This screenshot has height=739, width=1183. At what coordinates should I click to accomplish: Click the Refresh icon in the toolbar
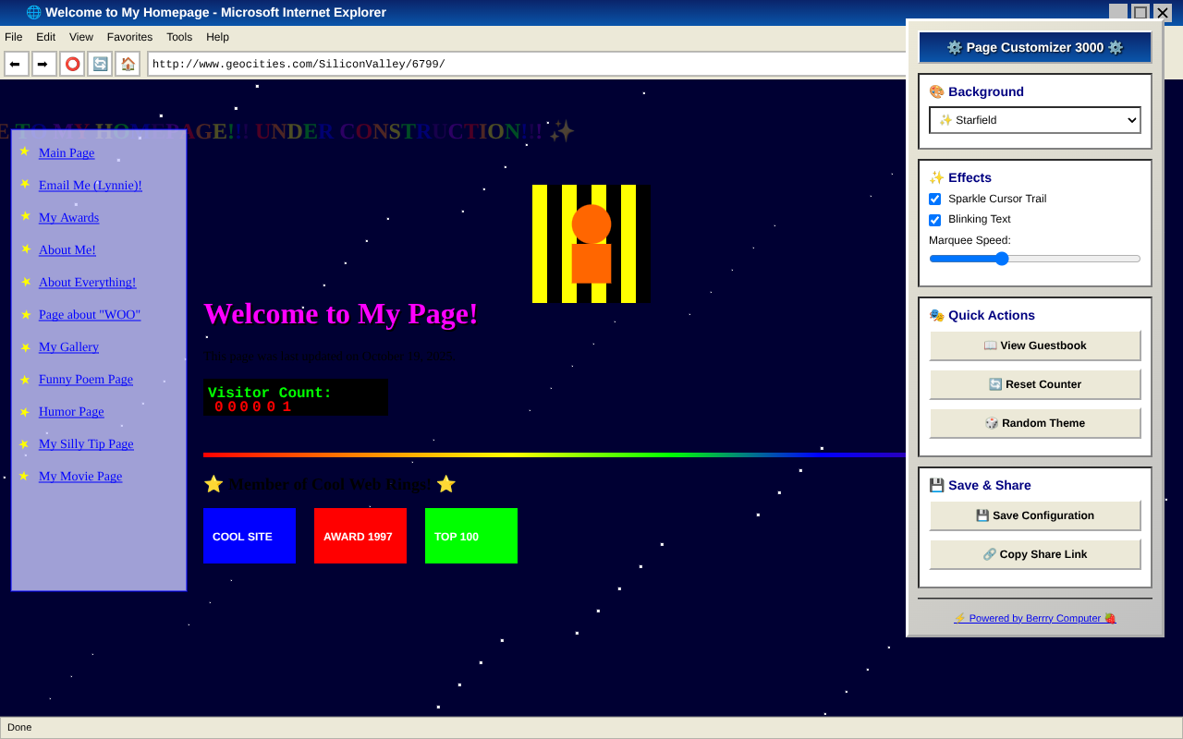[99, 63]
